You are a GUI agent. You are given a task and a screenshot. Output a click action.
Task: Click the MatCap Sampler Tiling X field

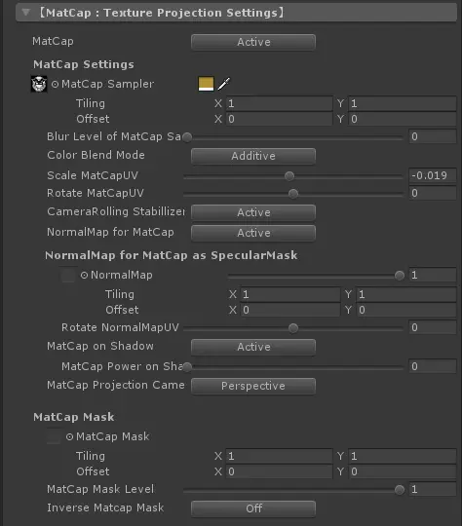point(280,103)
